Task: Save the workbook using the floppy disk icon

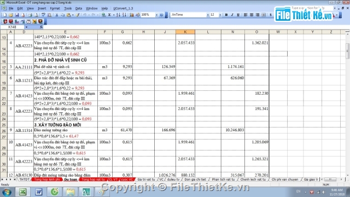Action: pyautogui.click(x=17, y=15)
